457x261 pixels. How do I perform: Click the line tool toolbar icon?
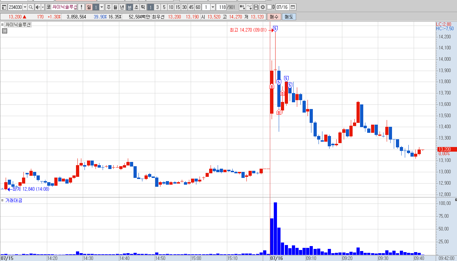[249, 7]
